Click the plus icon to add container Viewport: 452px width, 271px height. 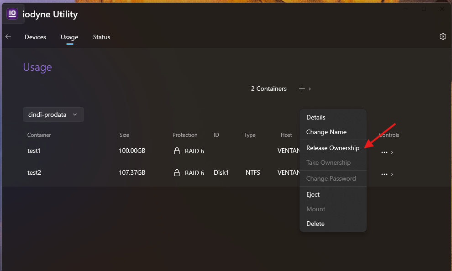(x=302, y=89)
